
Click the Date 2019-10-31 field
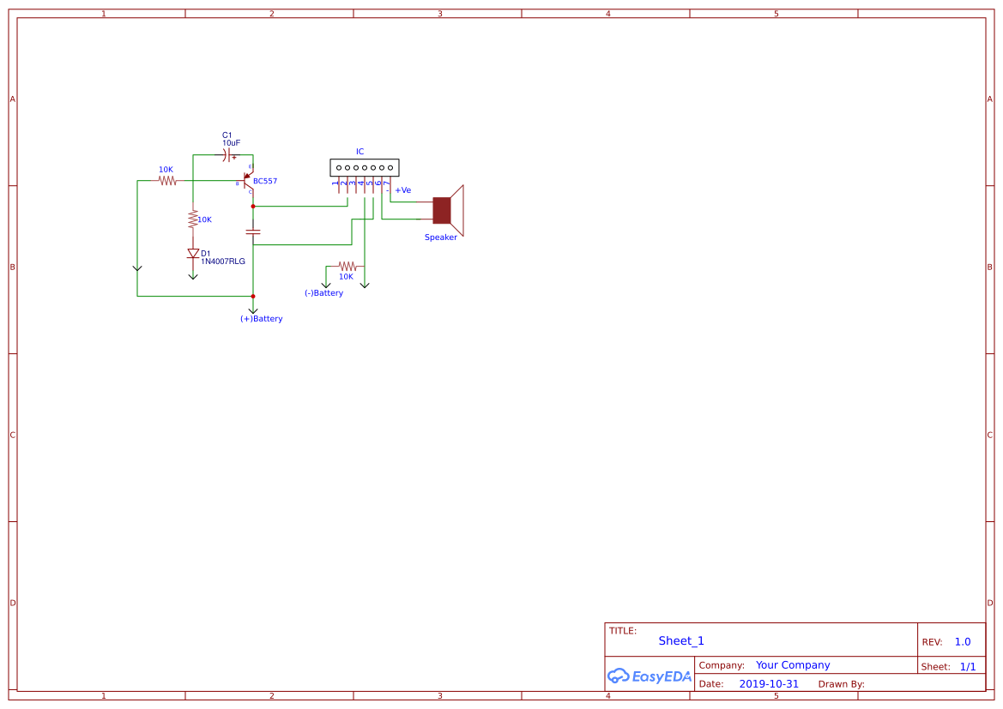pyautogui.click(x=770, y=683)
